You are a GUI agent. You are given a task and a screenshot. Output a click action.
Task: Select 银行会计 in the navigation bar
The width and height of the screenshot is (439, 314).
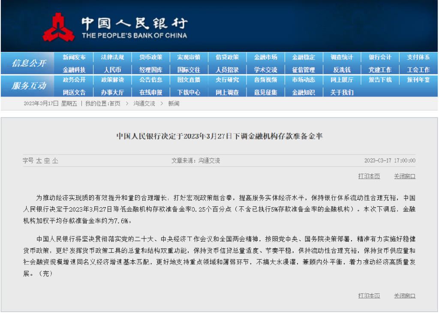coord(380,57)
